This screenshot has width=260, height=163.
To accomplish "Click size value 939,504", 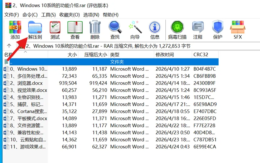I will (68, 83).
